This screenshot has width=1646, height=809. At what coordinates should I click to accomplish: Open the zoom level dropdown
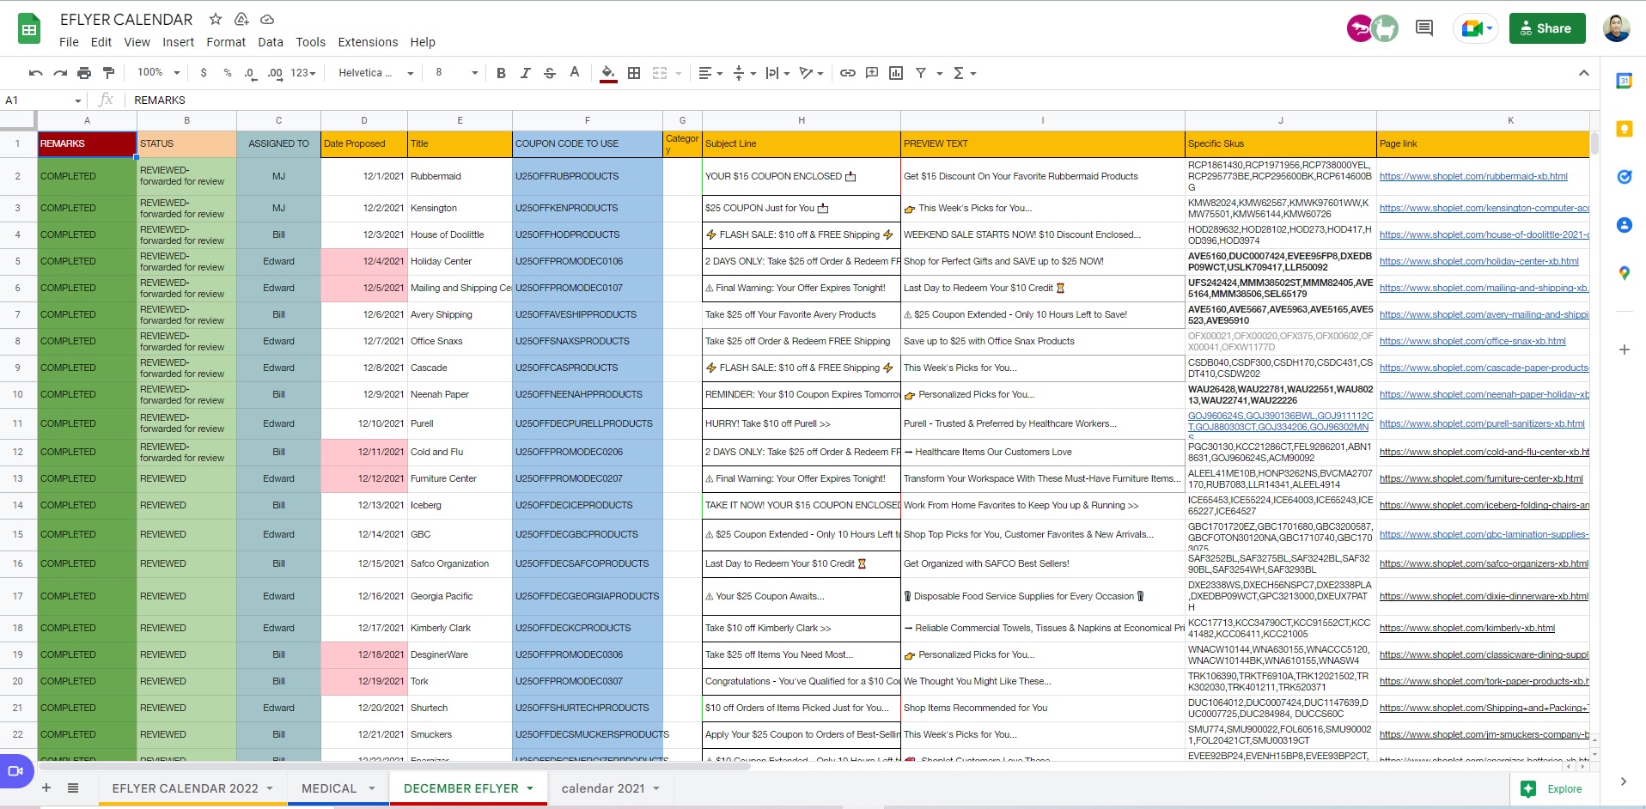tap(159, 73)
